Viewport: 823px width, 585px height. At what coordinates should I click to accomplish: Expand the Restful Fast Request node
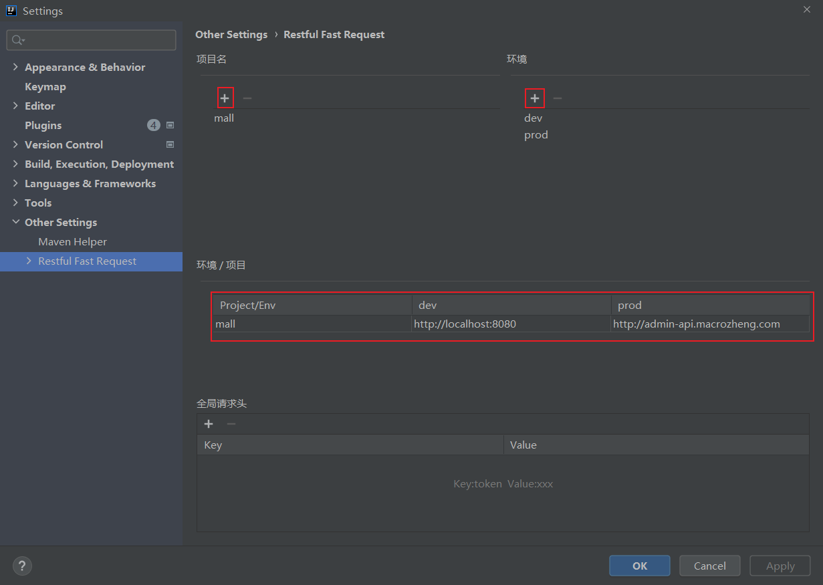(x=29, y=261)
